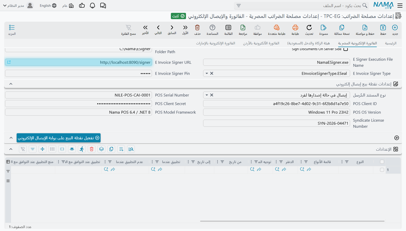This screenshot has height=231, width=406.
Task: Open the NAMA main hamburger menu
Action: point(400,6)
